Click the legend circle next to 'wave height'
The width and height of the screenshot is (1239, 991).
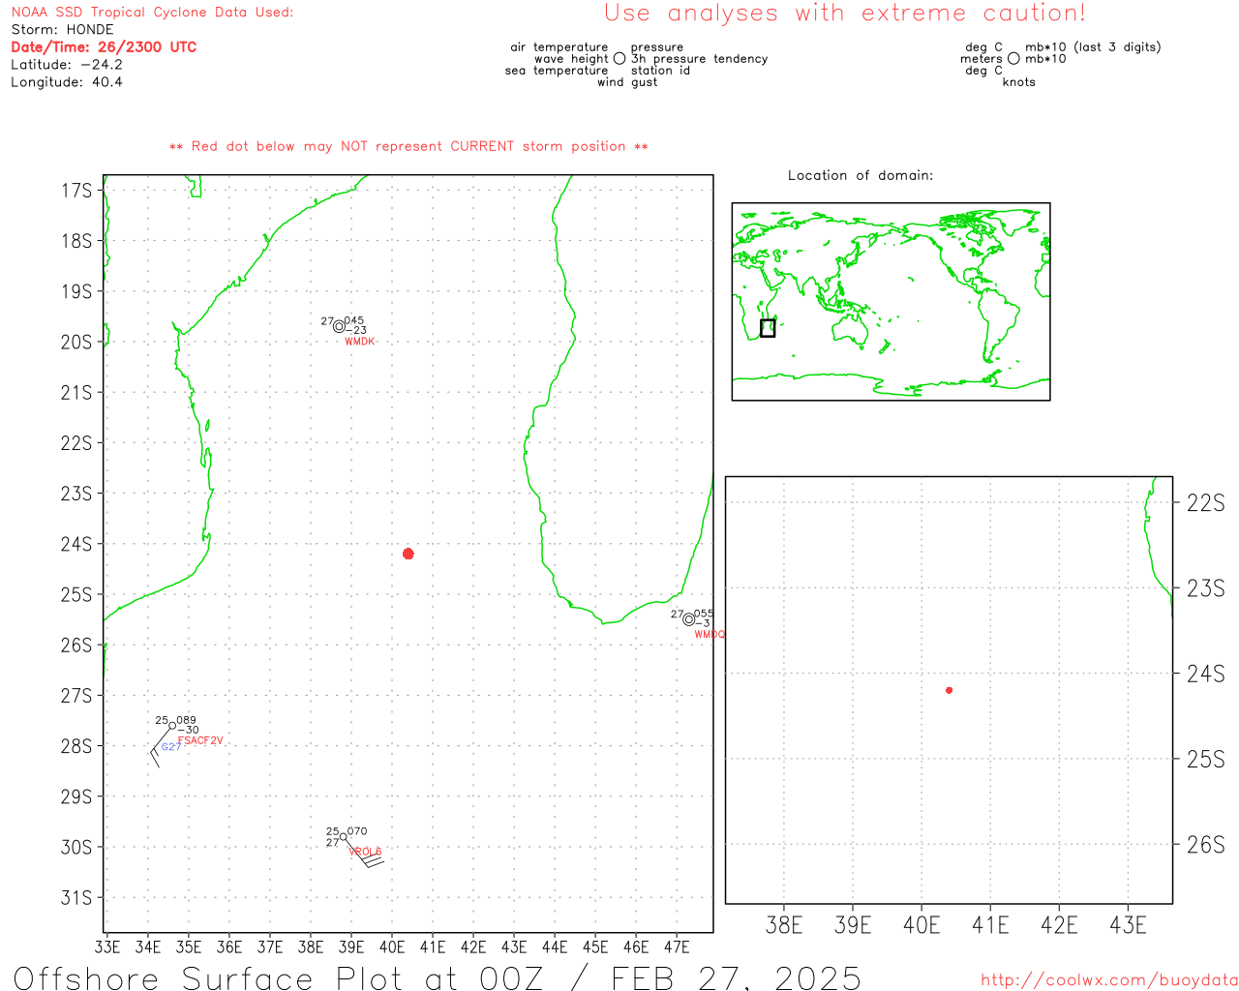click(619, 59)
